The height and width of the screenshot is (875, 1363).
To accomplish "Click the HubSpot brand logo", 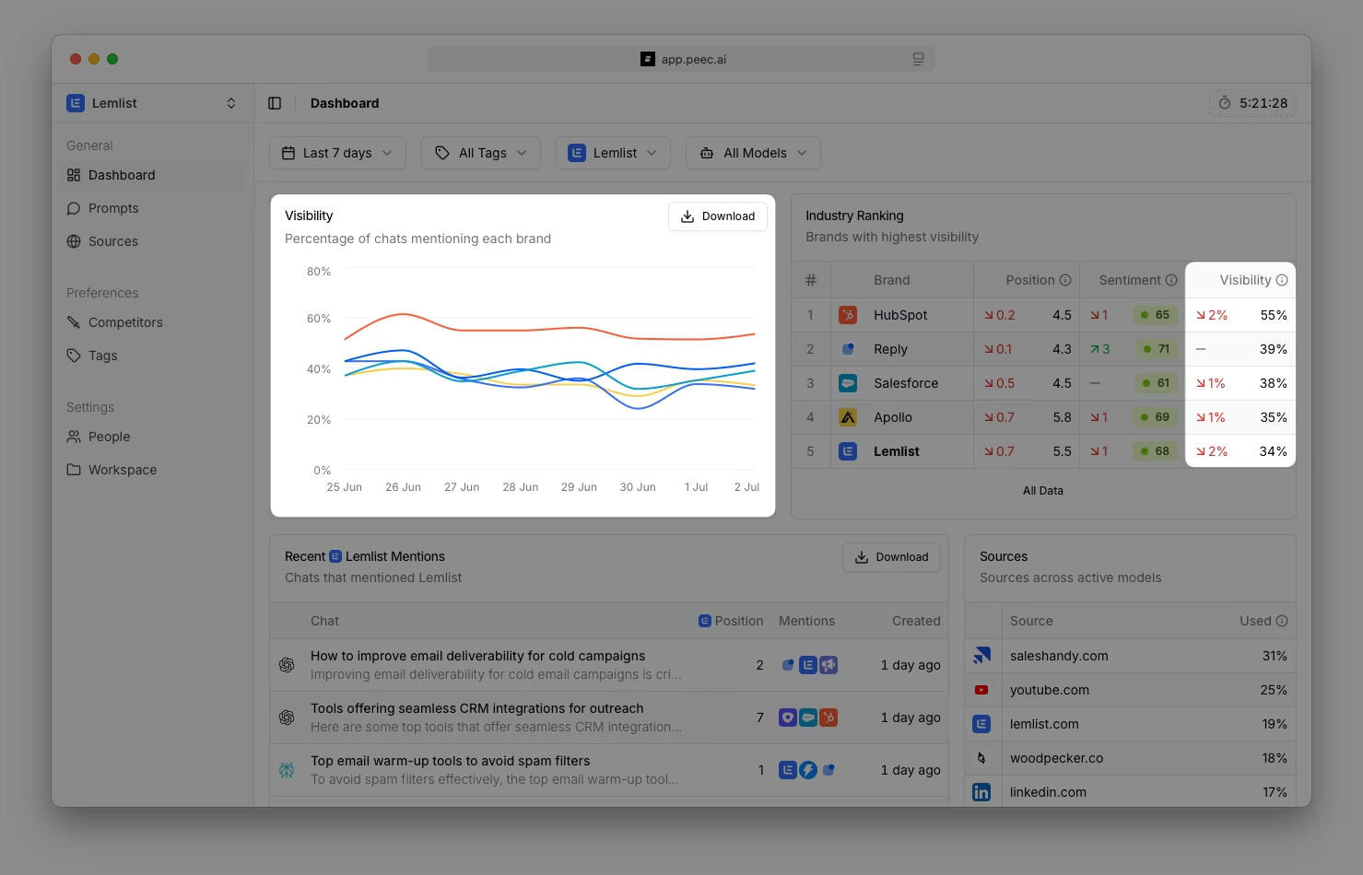I will coord(848,315).
